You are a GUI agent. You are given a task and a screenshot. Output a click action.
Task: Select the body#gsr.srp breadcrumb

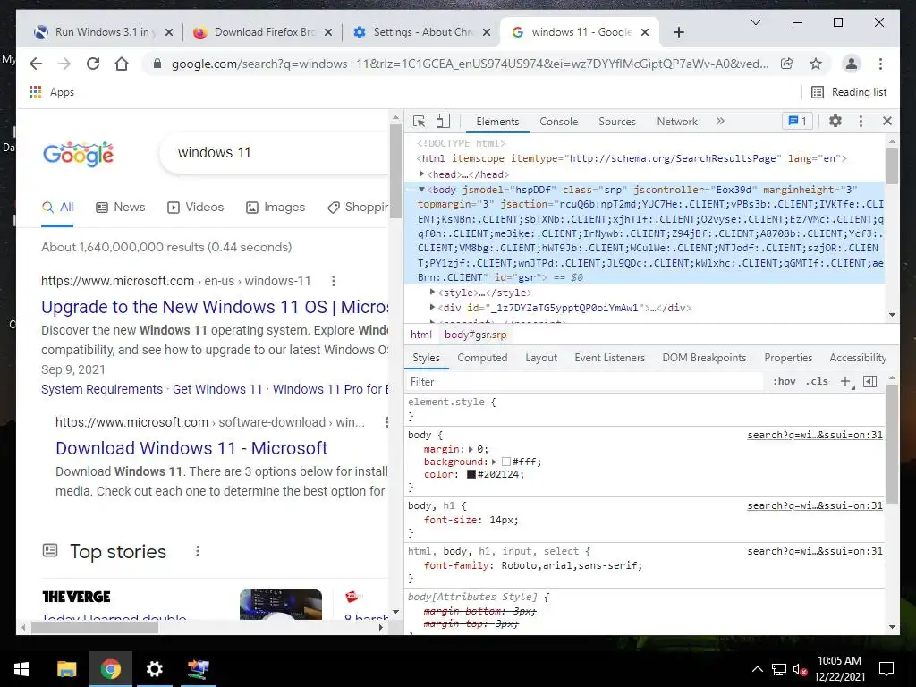pyautogui.click(x=475, y=335)
